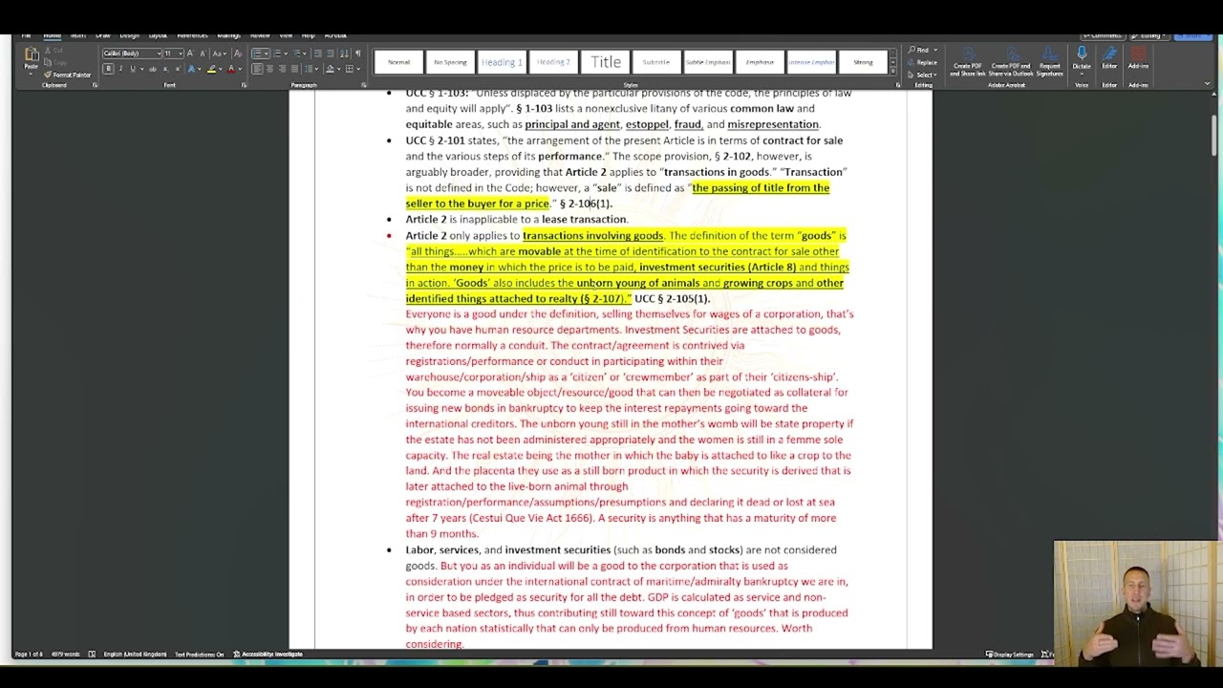Viewport: 1223px width, 688px height.
Task: Click the vertical scrollbar thumb
Action: coord(1214,137)
